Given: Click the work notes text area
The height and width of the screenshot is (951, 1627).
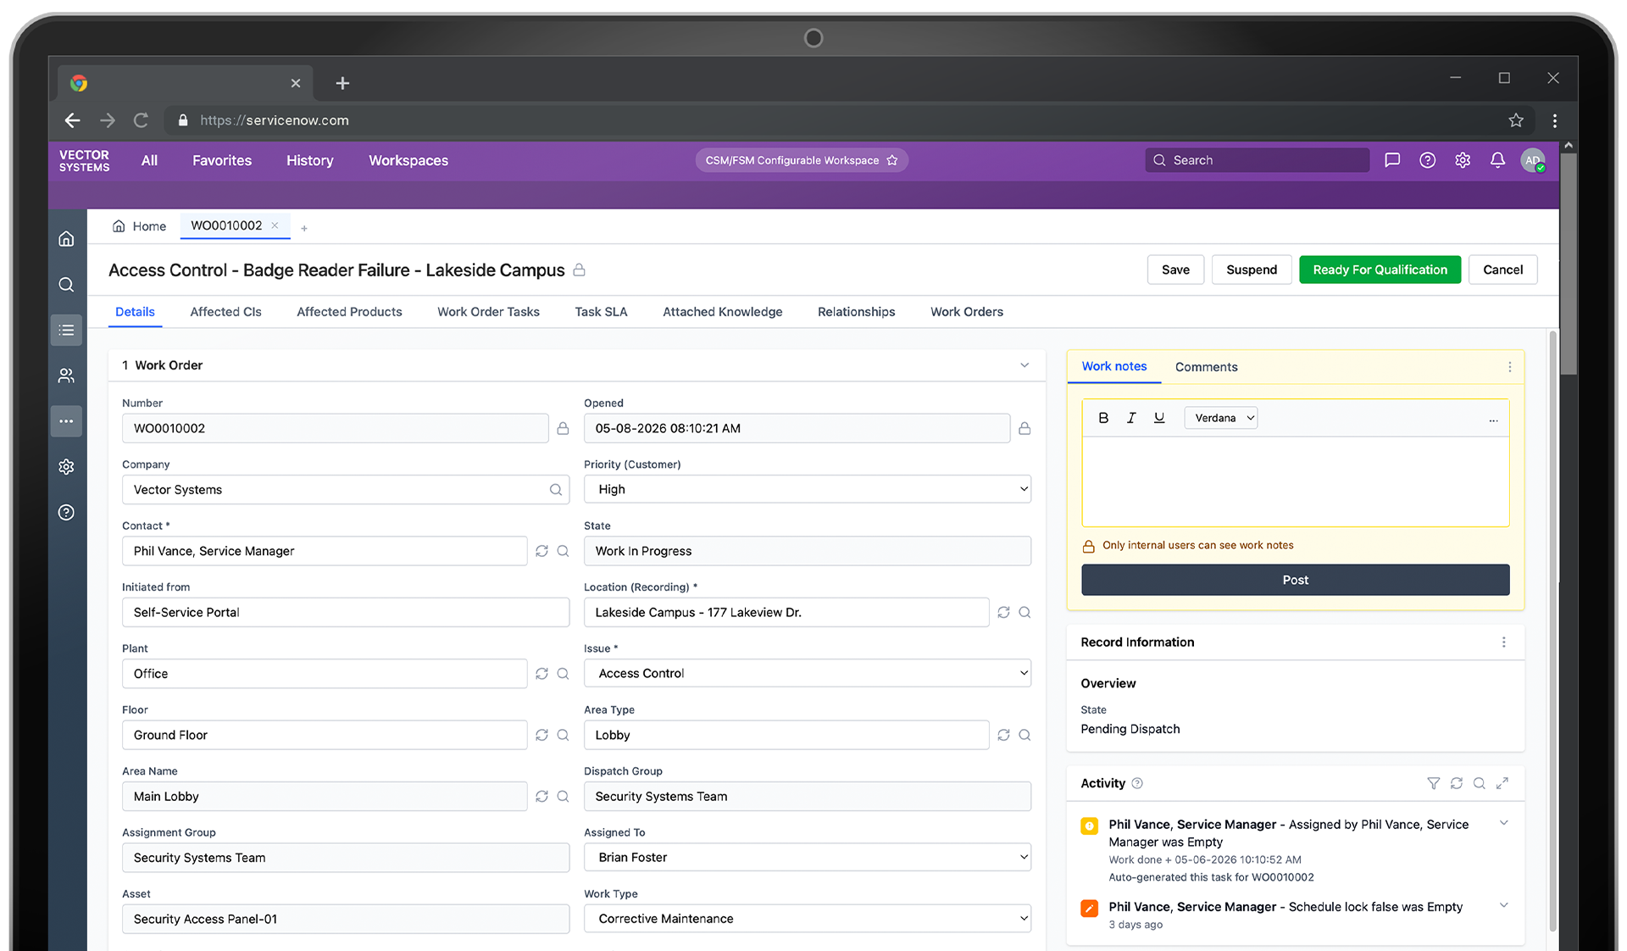Looking at the screenshot, I should coord(1295,481).
